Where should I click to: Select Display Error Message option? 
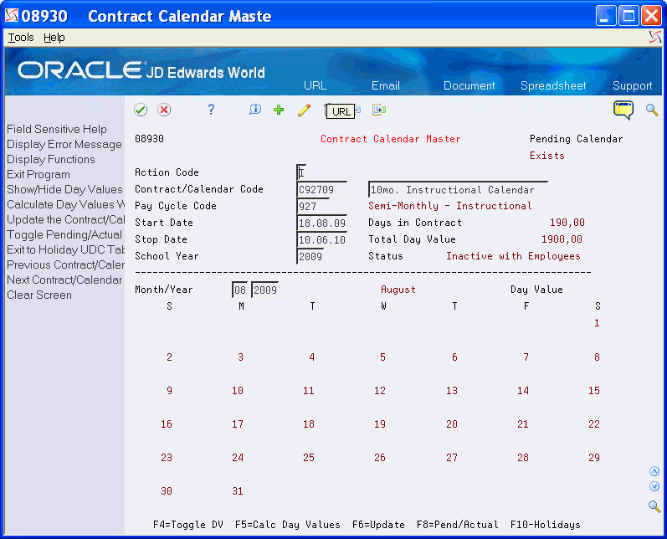[x=64, y=144]
